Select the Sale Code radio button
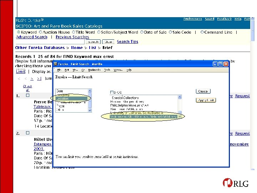This screenshot has width=257, height=193. pyautogui.click(x=170, y=32)
